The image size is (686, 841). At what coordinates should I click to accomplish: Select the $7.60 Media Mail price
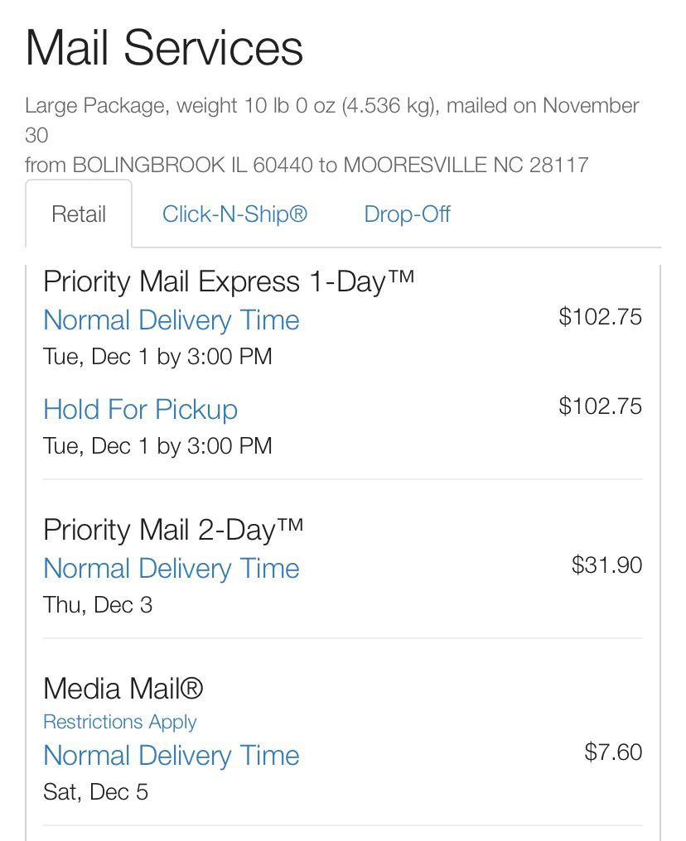613,752
